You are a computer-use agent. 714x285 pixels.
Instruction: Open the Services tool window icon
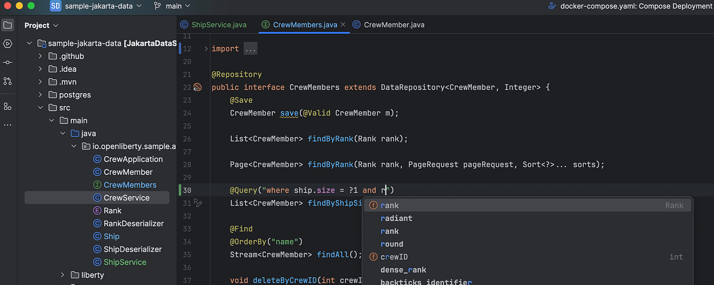tap(8, 44)
